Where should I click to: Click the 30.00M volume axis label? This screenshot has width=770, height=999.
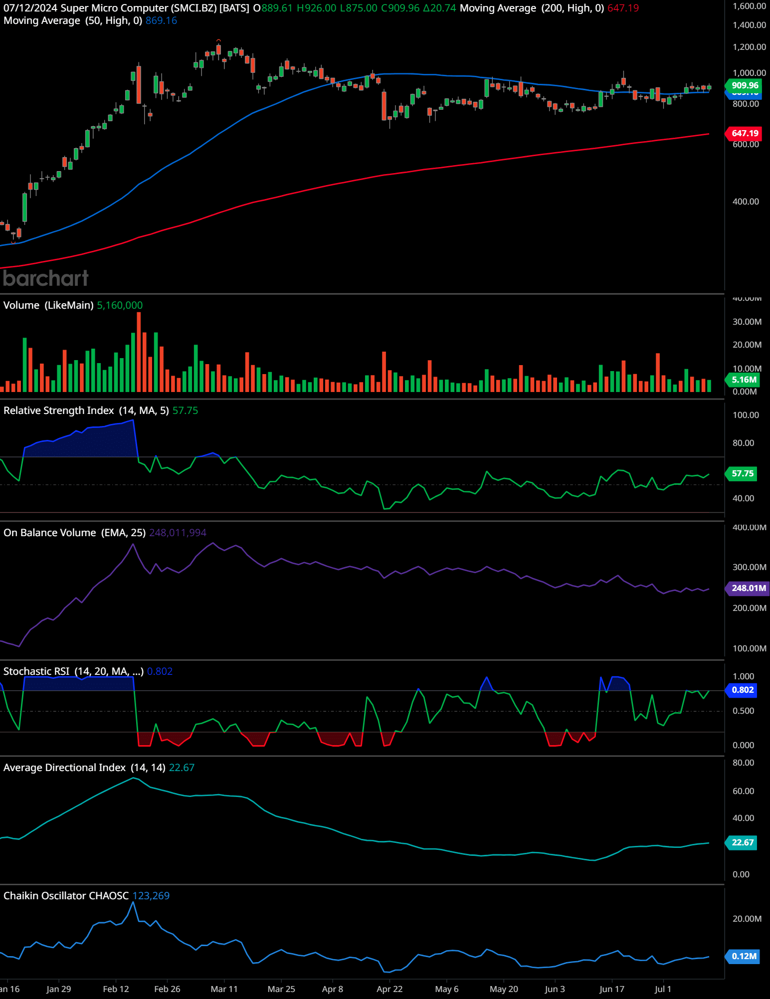[747, 322]
